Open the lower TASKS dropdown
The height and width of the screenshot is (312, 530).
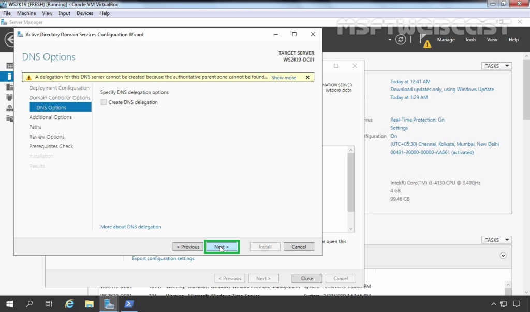click(496, 240)
